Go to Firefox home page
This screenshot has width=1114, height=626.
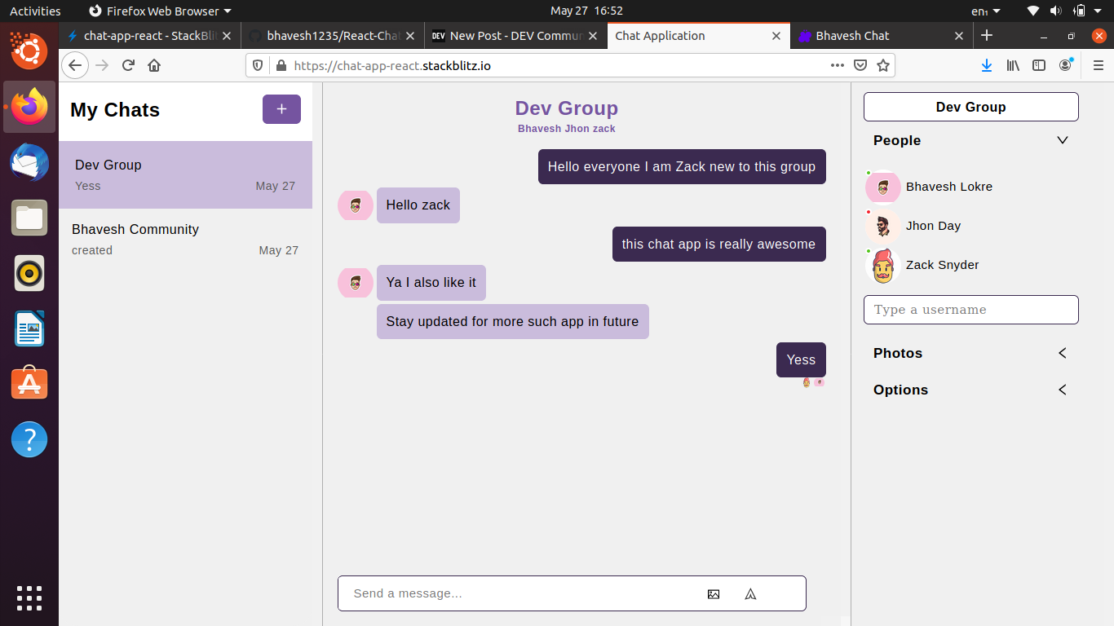tap(154, 65)
